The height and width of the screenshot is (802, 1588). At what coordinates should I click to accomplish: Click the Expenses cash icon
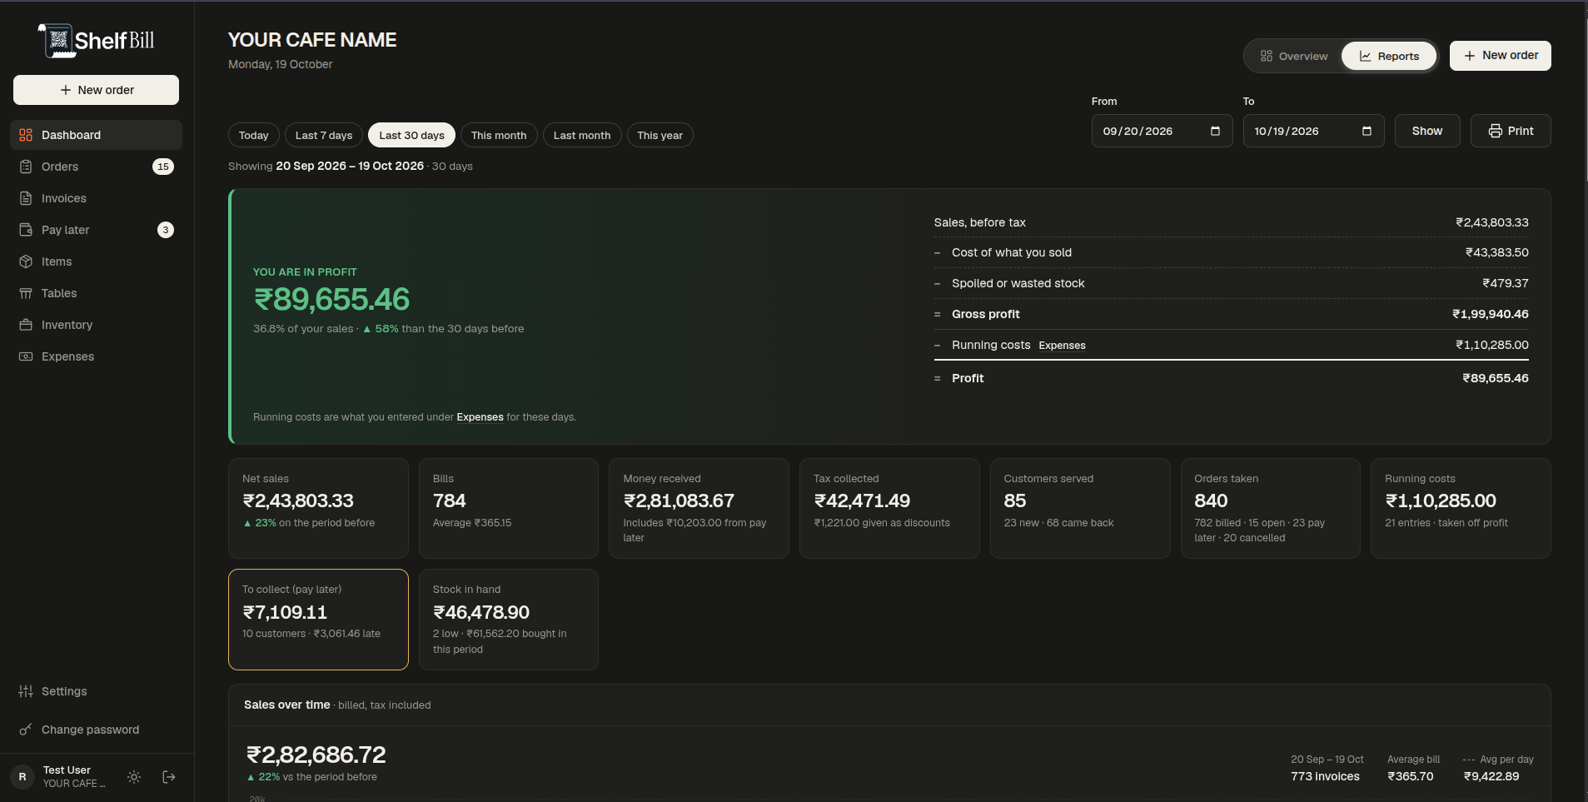point(26,356)
